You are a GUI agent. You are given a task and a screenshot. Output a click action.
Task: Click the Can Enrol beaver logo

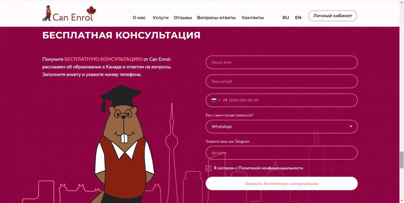(69, 14)
